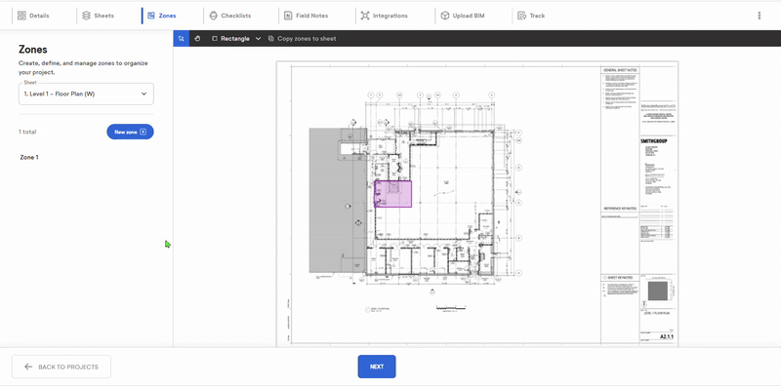The width and height of the screenshot is (781, 386).
Task: Click the NEXT button
Action: (x=377, y=367)
